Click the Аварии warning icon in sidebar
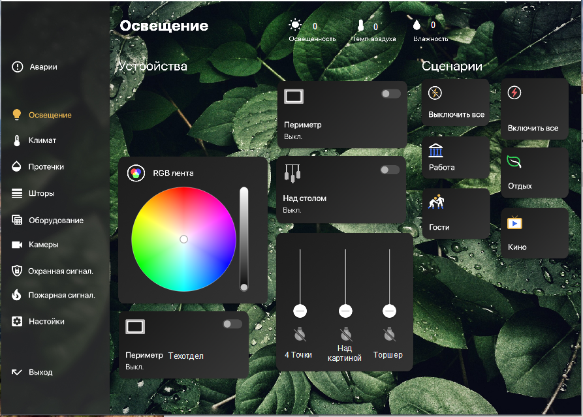This screenshot has height=417, width=583. (17, 67)
